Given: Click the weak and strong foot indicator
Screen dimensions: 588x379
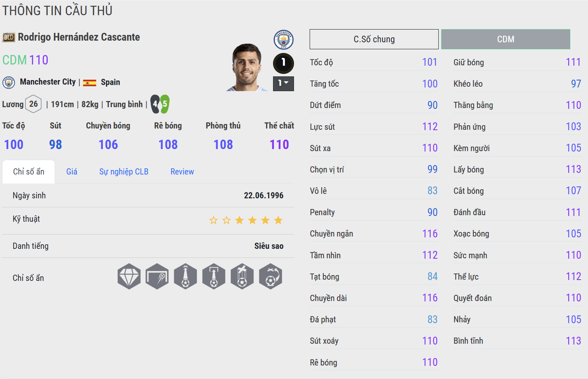Looking at the screenshot, I should pyautogui.click(x=160, y=104).
